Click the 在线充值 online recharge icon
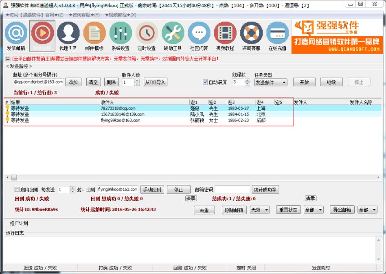Viewport: 386px width, 274px height. click(277, 36)
